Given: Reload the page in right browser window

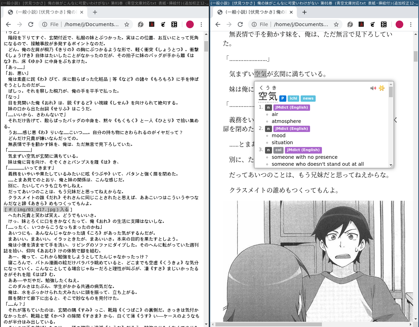Looking at the screenshot, I should [240, 24].
